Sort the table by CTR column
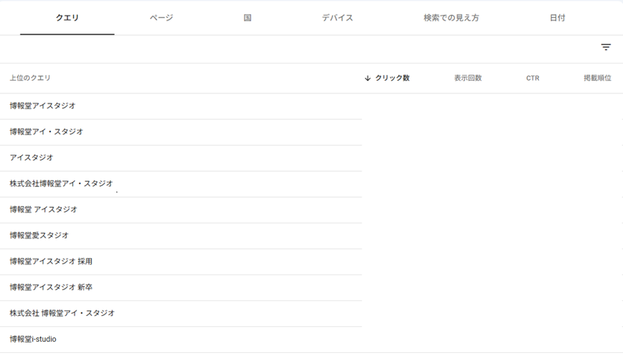623x356 pixels. coord(533,78)
